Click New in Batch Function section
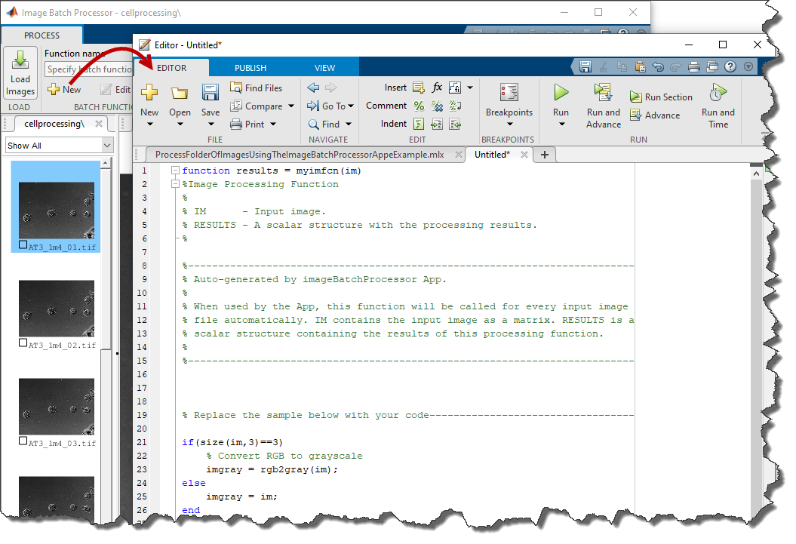796x544 pixels. pyautogui.click(x=64, y=90)
